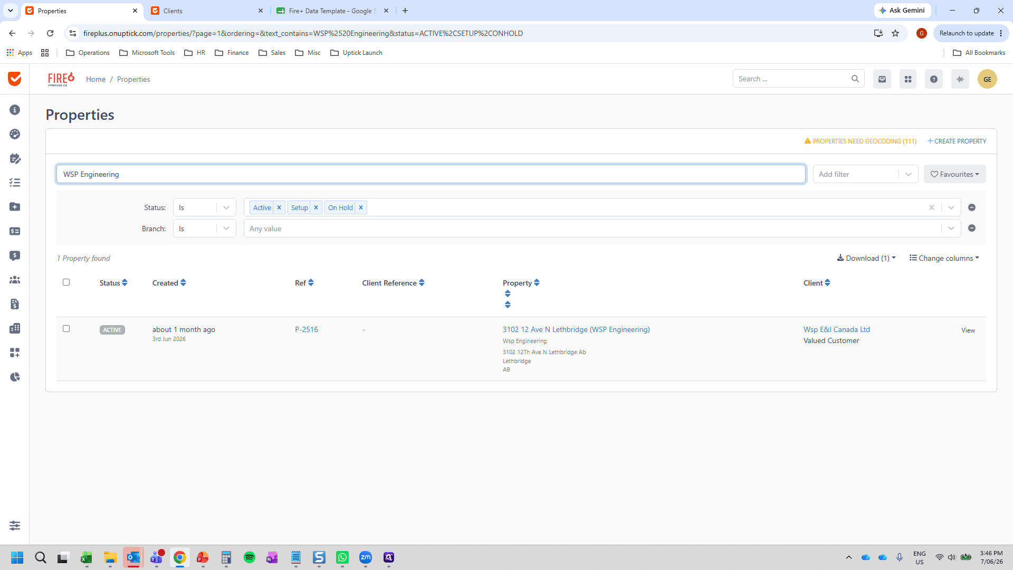Remove the Status filter row
This screenshot has height=570, width=1013.
(972, 207)
